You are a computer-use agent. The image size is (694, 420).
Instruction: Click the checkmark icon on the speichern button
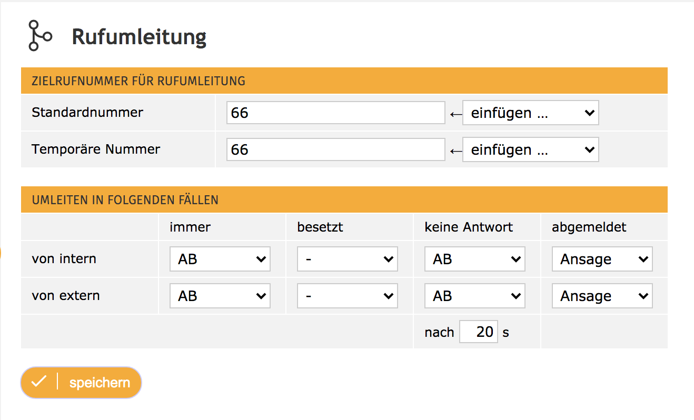[x=39, y=382]
